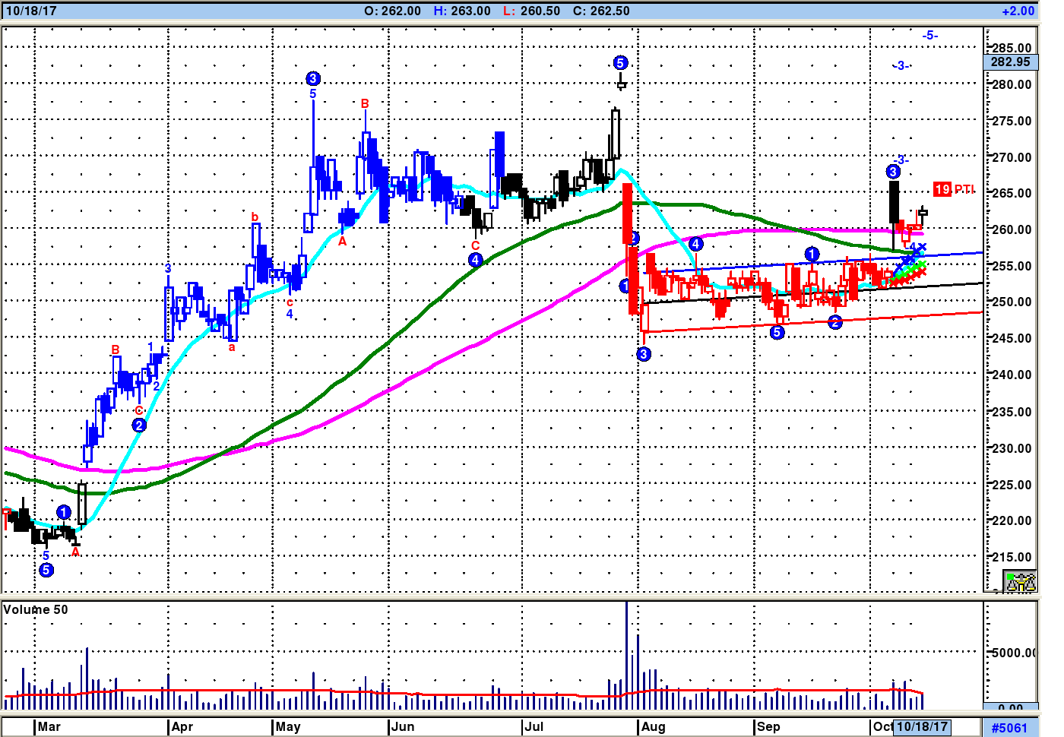Select the 282.95 price marker on the axis
Screen dimensions: 1064x737
(x=1011, y=62)
